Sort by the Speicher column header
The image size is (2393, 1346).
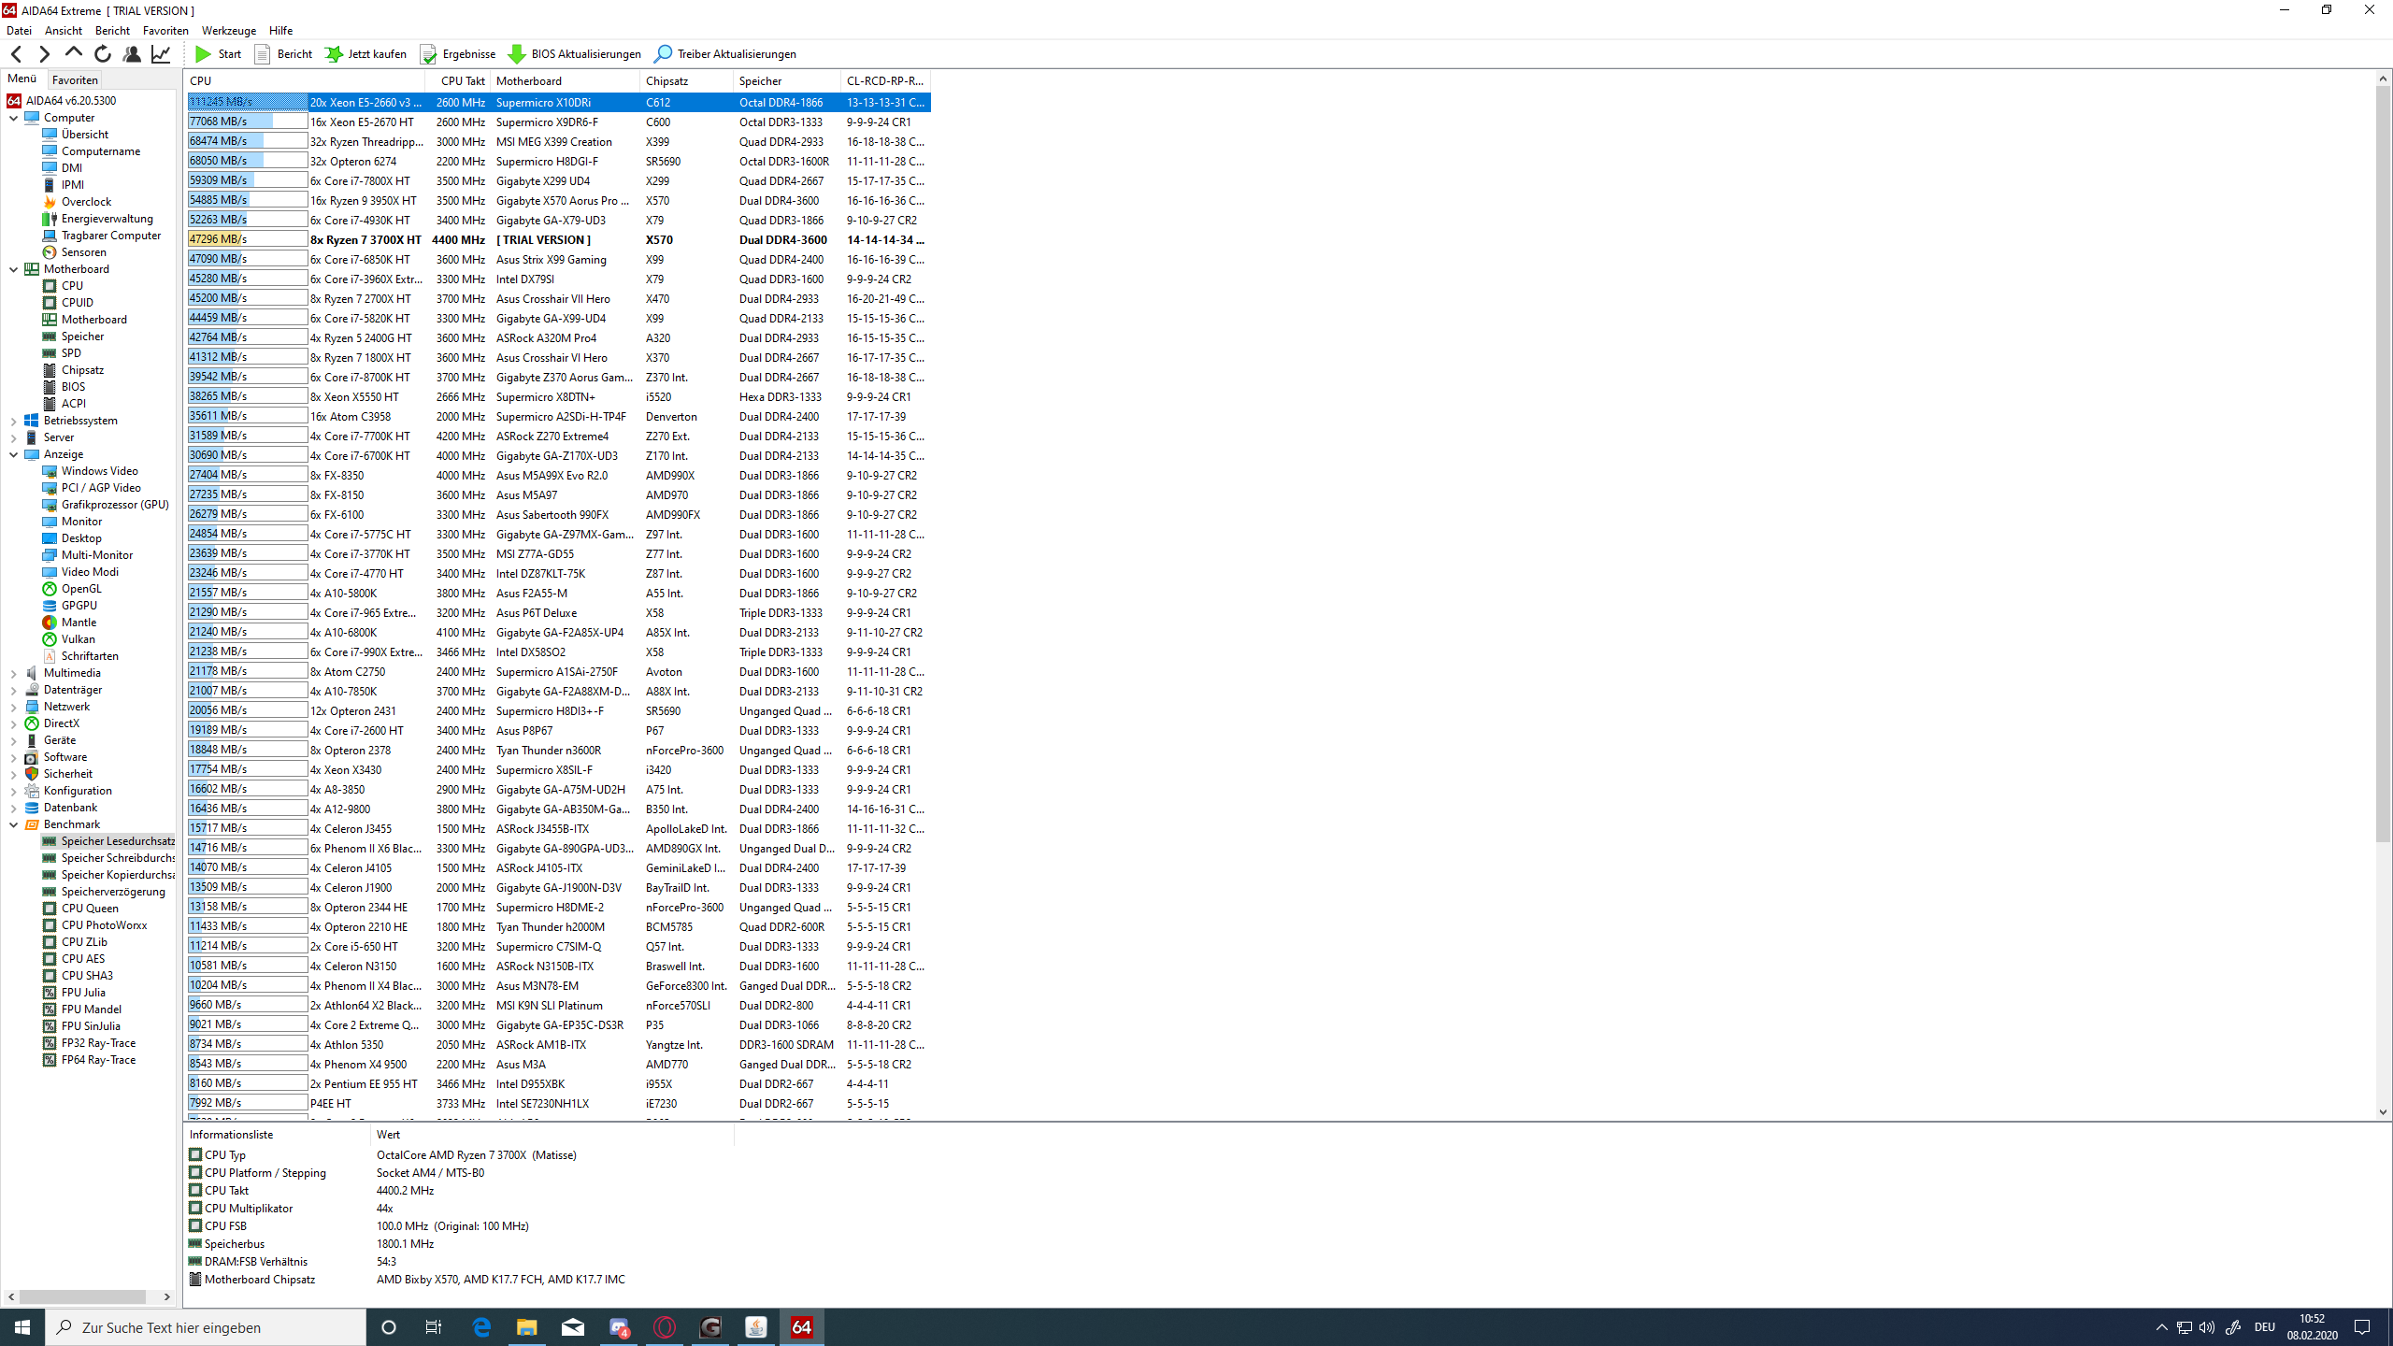click(787, 81)
